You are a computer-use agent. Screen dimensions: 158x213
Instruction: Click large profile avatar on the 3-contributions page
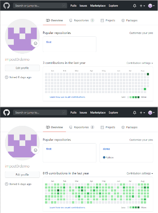(x=23, y=36)
